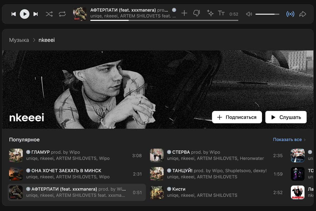Open similar tracks sparkle icon

(x=210, y=13)
